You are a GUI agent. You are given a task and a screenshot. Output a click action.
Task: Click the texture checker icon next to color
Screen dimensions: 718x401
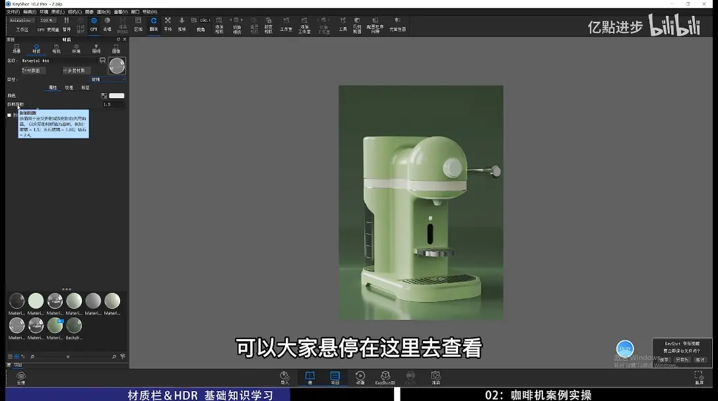104,96
